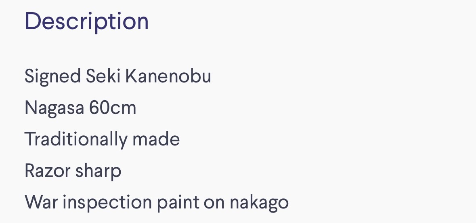Place cursor after 'Kanenobu' at line end
This screenshot has width=476, height=223.
point(212,76)
